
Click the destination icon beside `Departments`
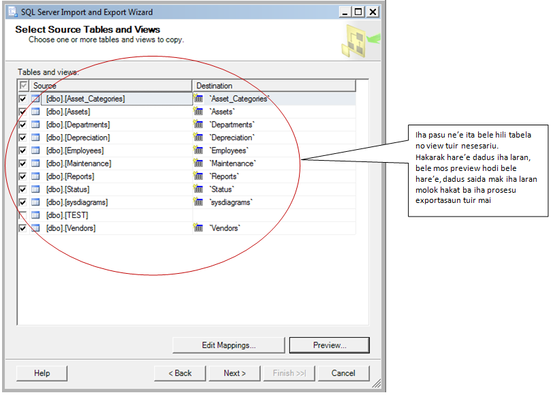(x=198, y=125)
